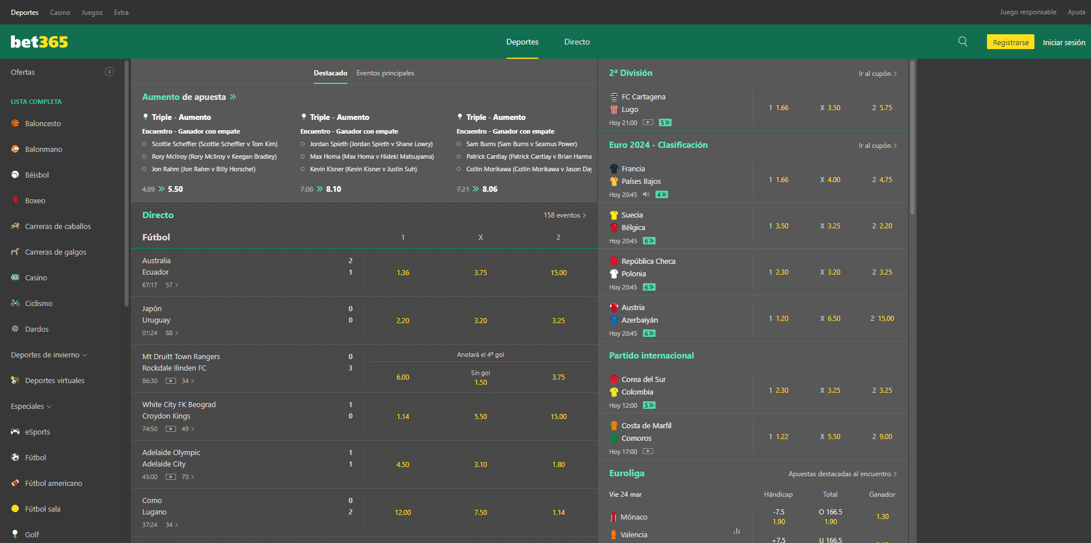Viewport: 1091px width, 543px height.
Task: Select the Deportes virtuales icon
Action: 15,380
